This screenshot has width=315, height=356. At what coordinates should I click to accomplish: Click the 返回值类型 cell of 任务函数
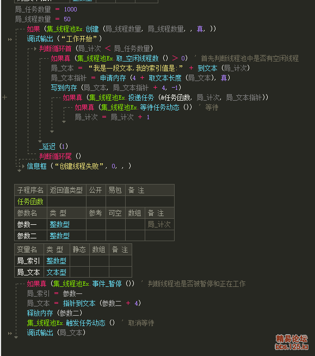66,201
